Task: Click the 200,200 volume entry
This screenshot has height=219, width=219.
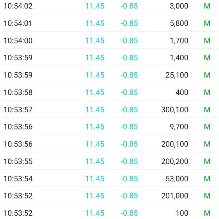Action: 174,161
